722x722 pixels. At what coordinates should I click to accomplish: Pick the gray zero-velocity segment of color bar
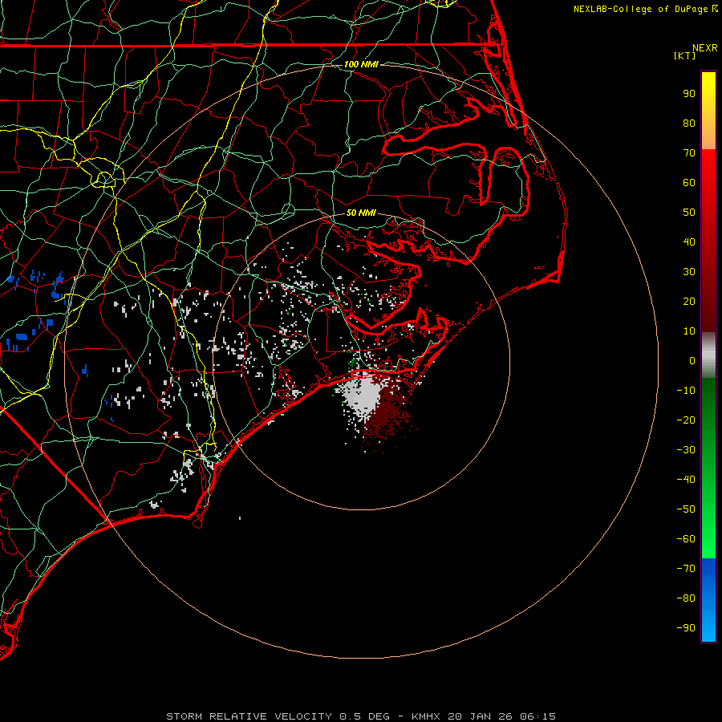(708, 355)
